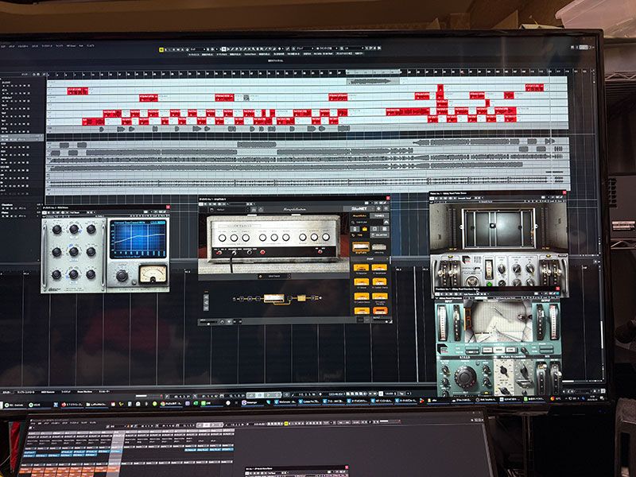This screenshot has height=477, width=636.
Task: Close the AmpliTube plugin window
Action: tap(388, 198)
